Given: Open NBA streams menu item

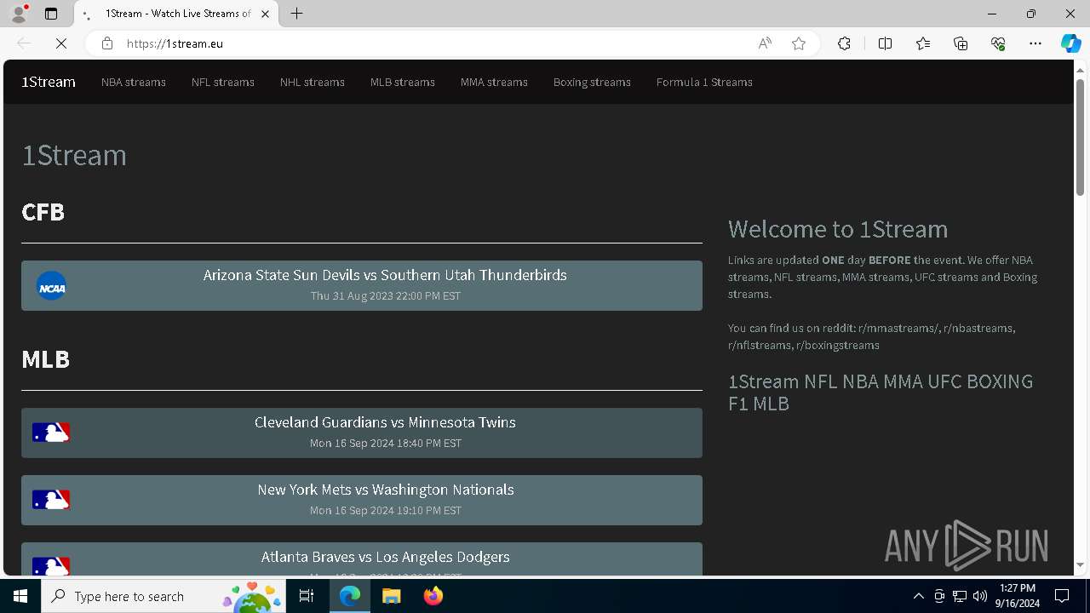Looking at the screenshot, I should [x=134, y=82].
